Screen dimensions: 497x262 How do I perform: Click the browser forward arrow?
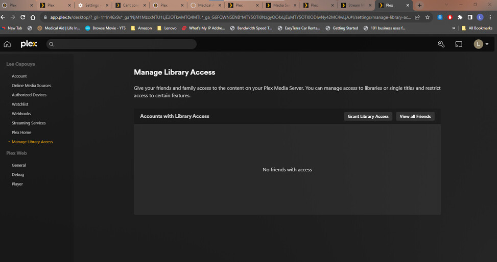13,17
